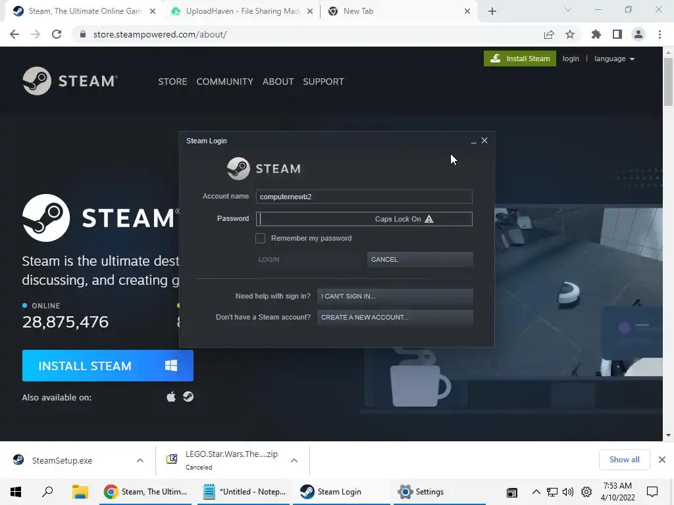
Task: Open the language dropdown
Action: (614, 59)
